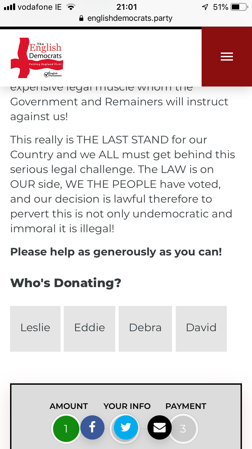This screenshot has height=449, width=252.
Task: Tap the padlock icon in address bar
Action: [81, 18]
